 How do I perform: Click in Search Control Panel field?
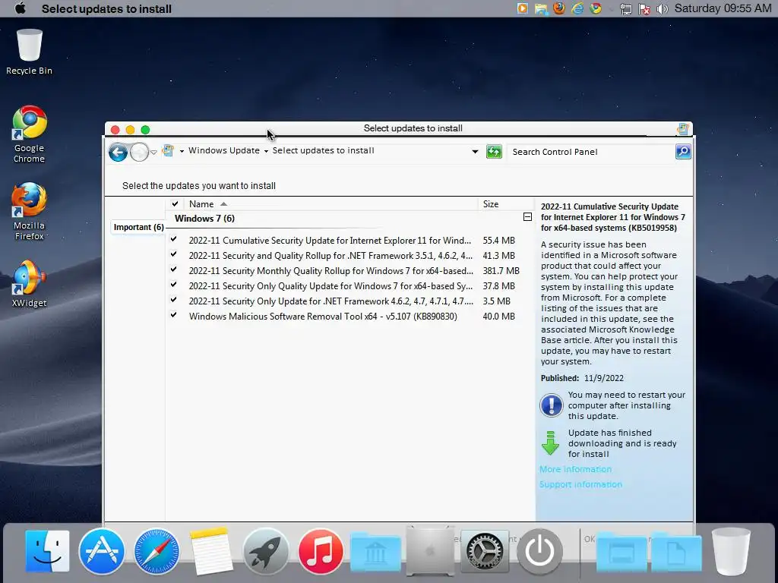(590, 152)
